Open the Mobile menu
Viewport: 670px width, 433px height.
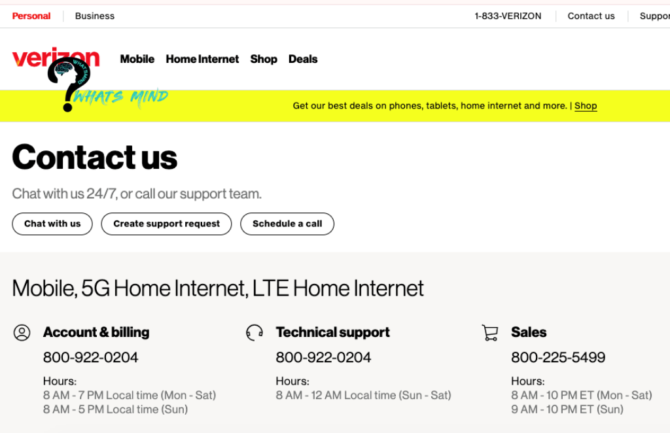coord(137,59)
